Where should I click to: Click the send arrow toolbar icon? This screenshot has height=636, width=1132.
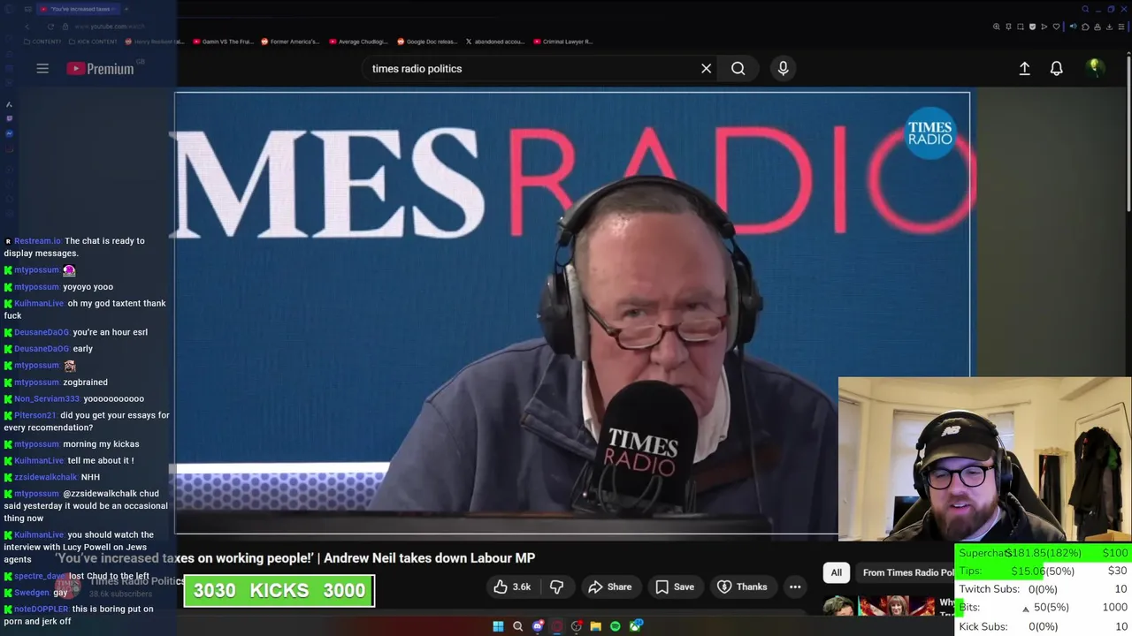[x=1044, y=26]
